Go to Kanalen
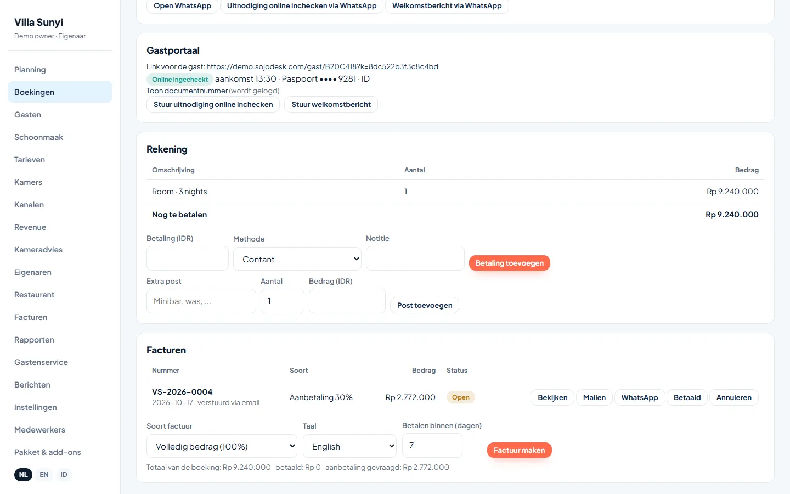This screenshot has width=790, height=494. tap(60, 205)
